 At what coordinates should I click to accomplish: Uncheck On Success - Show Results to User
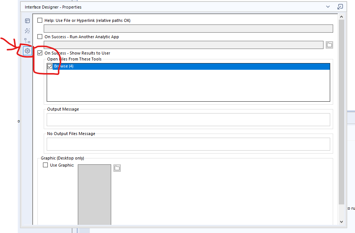tap(40, 53)
